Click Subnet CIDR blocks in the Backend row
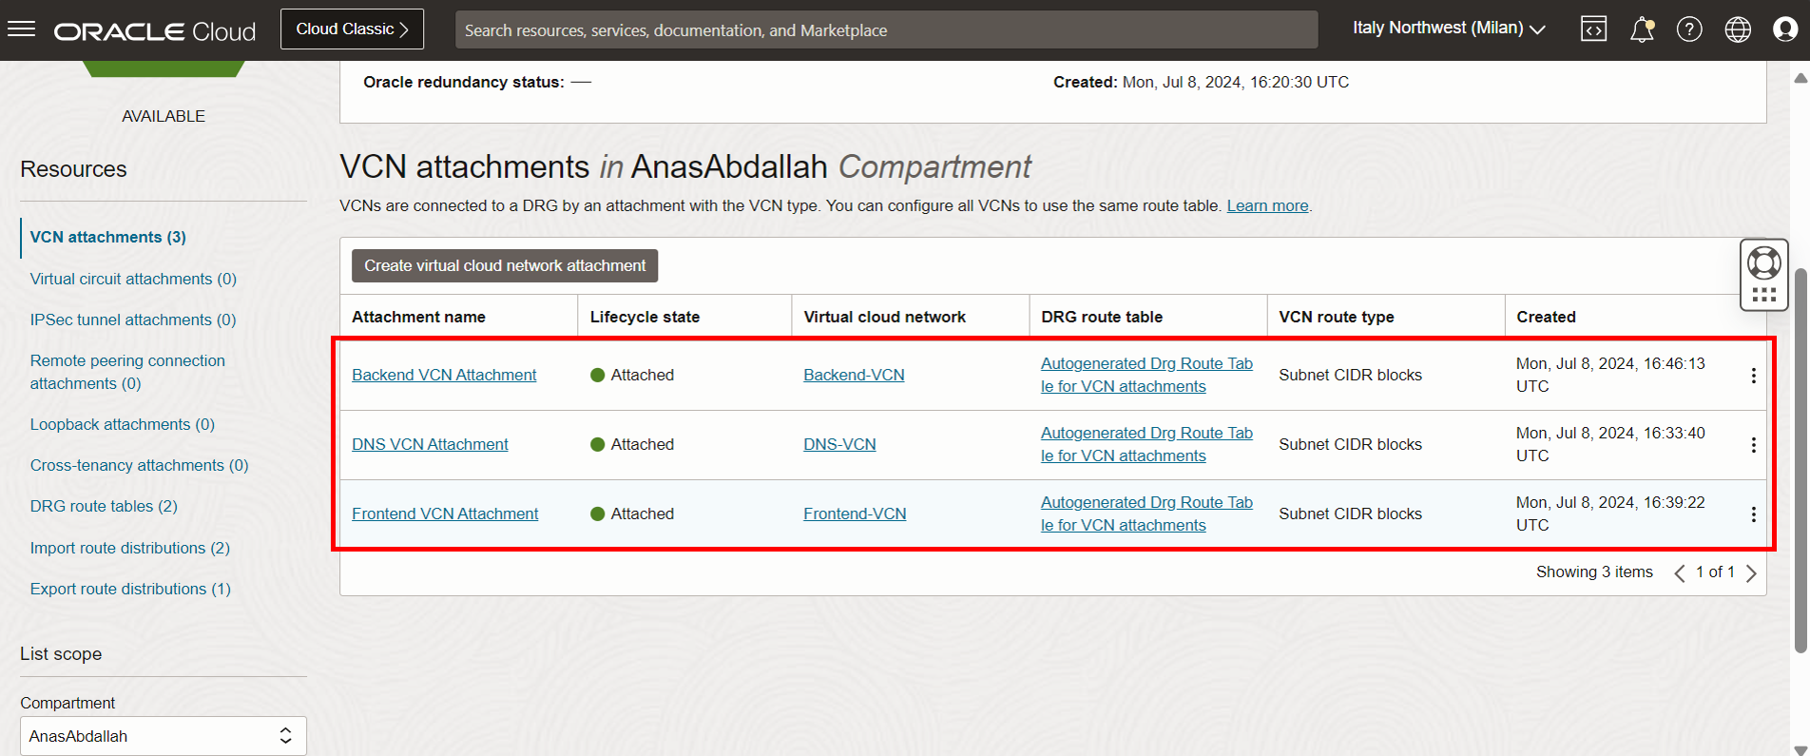 1350,375
